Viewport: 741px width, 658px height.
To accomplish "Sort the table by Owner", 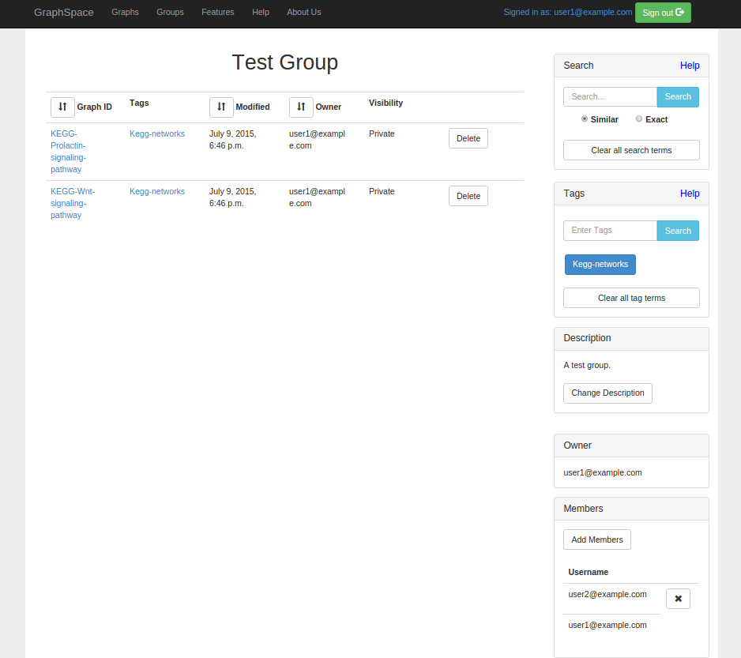I will [x=301, y=107].
